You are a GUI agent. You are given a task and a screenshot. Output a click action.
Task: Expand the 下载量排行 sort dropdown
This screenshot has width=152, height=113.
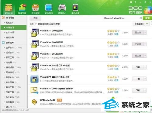tap(141, 24)
